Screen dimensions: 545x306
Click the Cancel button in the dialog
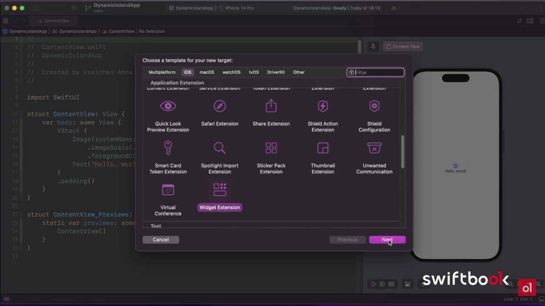click(x=161, y=240)
